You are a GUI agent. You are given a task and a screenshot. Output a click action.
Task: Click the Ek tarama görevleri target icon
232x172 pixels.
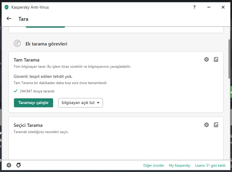pos(17,44)
